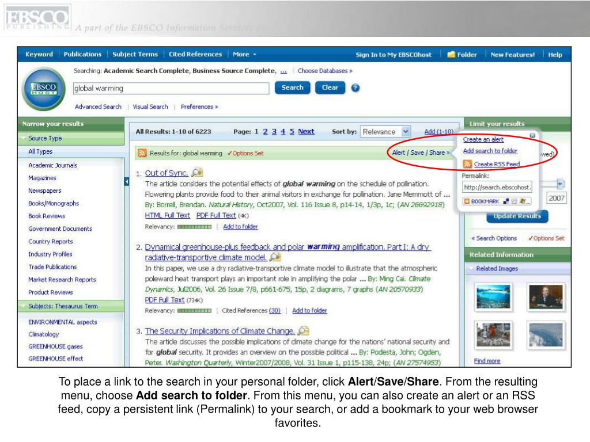Viewport: 590px width, 442px height.
Task: Open the Help menu item
Action: click(555, 55)
